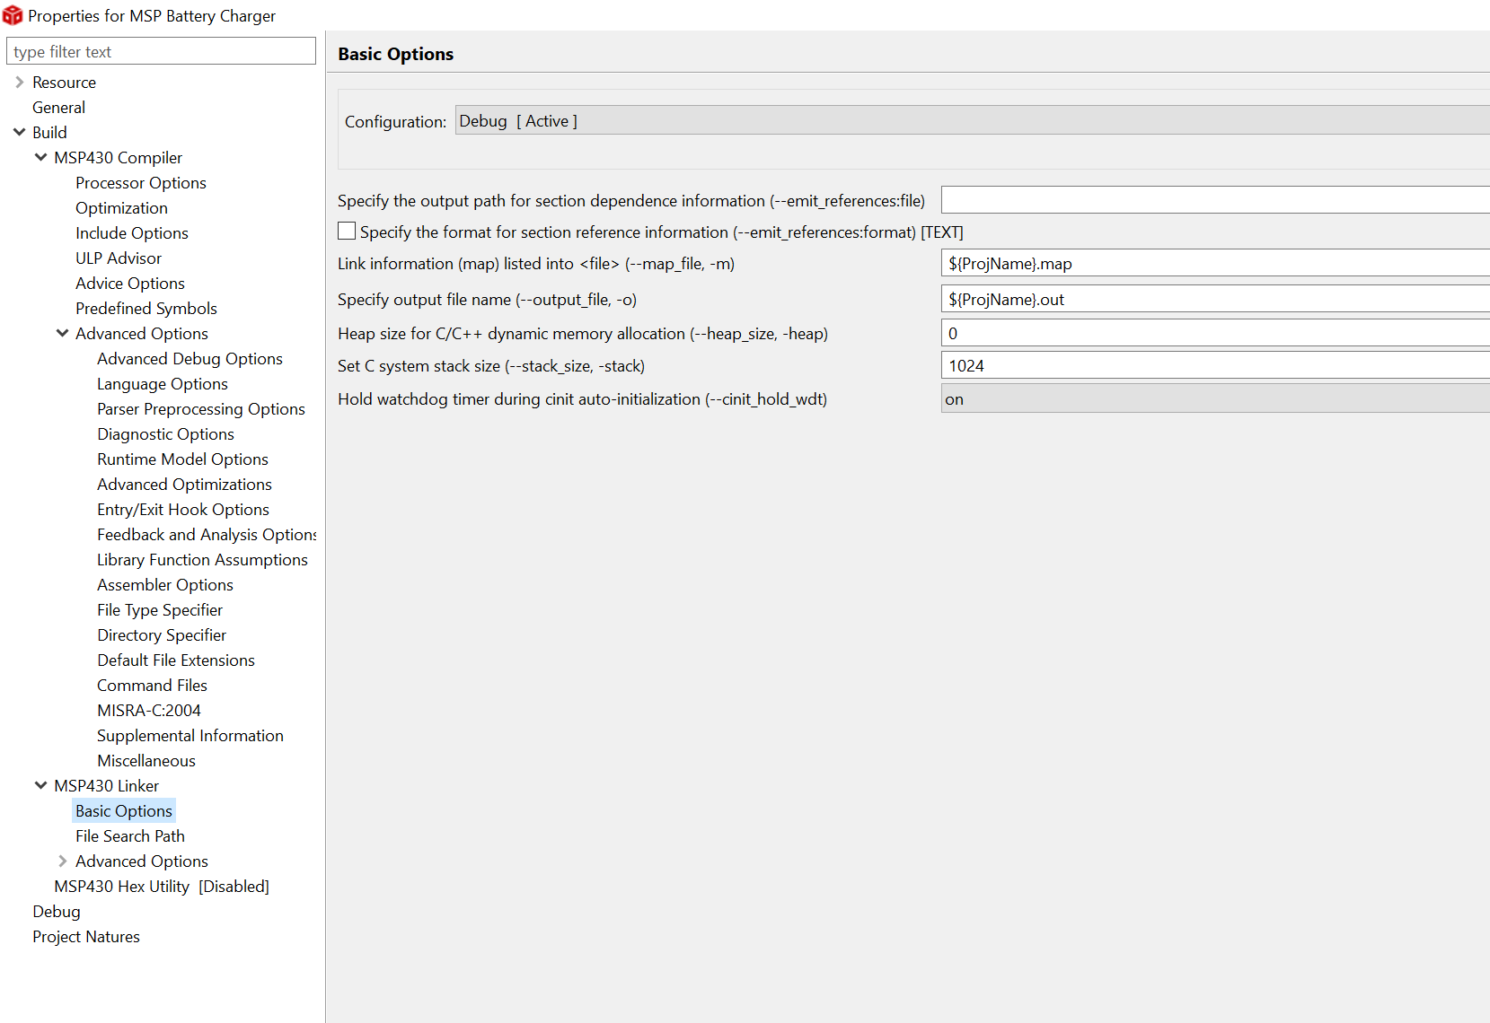This screenshot has height=1023, width=1490.
Task: Collapse the Build tree node
Action: [x=19, y=133]
